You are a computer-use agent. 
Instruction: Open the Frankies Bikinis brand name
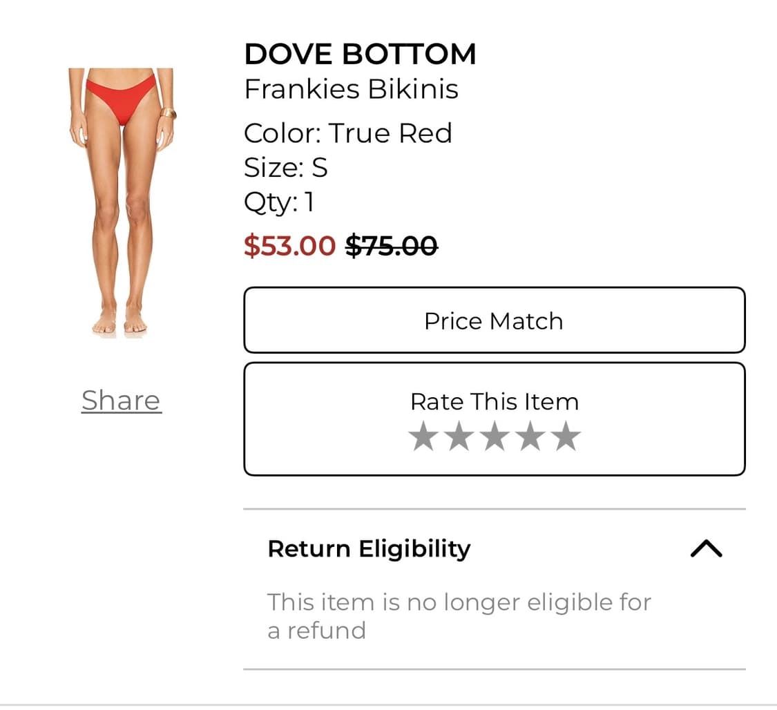click(351, 89)
